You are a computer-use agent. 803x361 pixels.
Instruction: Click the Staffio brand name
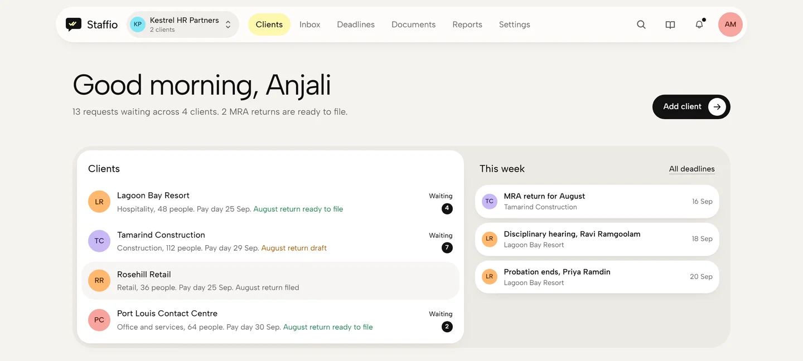(x=103, y=25)
